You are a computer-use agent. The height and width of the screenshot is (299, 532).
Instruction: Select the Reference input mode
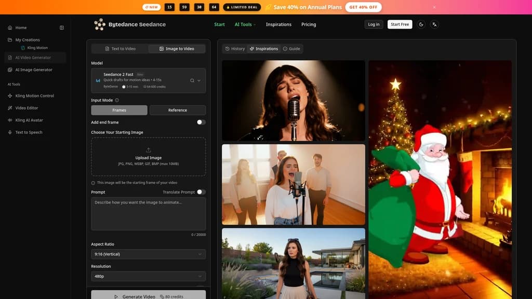point(178,110)
